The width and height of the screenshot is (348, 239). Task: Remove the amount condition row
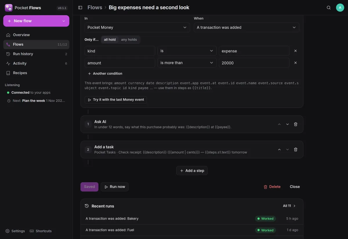(x=296, y=63)
